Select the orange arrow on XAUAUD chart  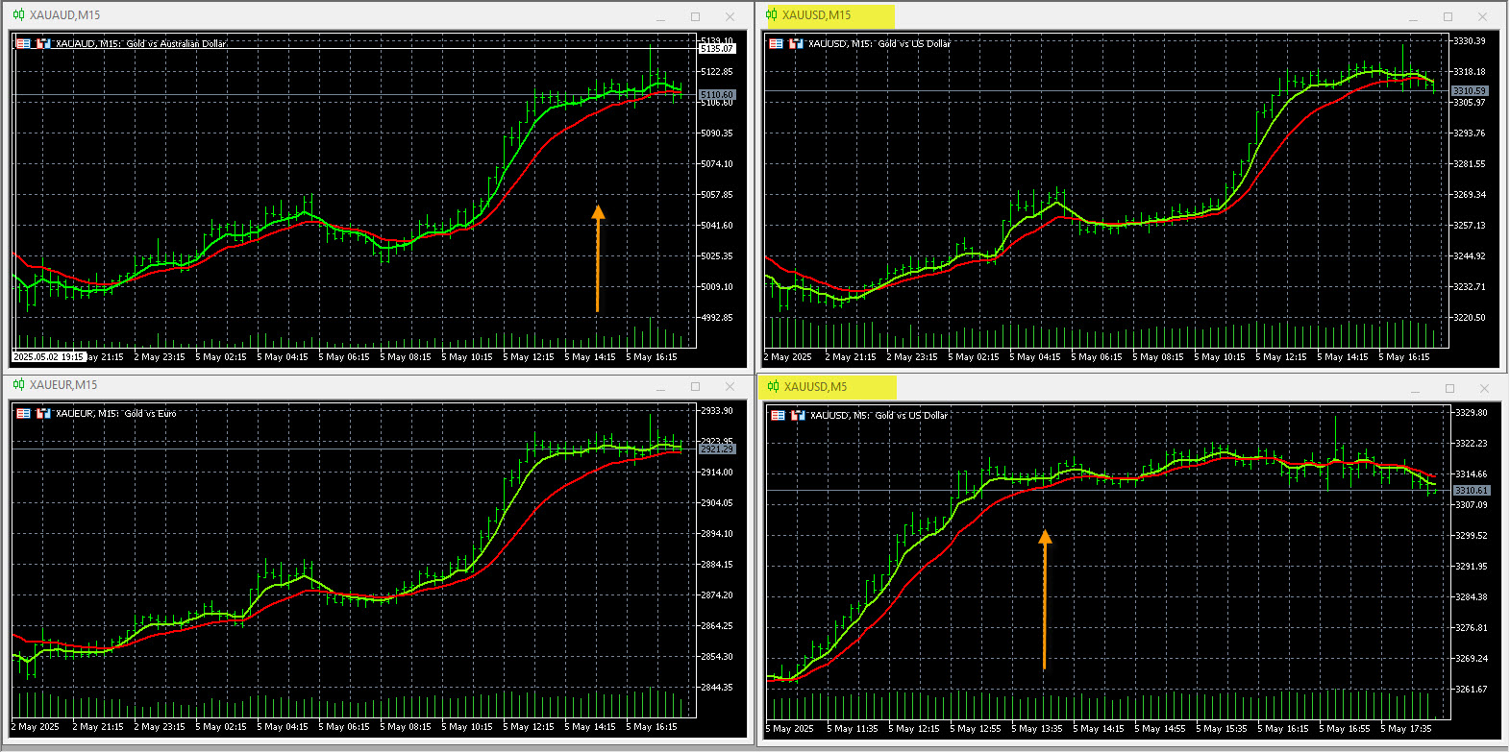click(x=598, y=257)
